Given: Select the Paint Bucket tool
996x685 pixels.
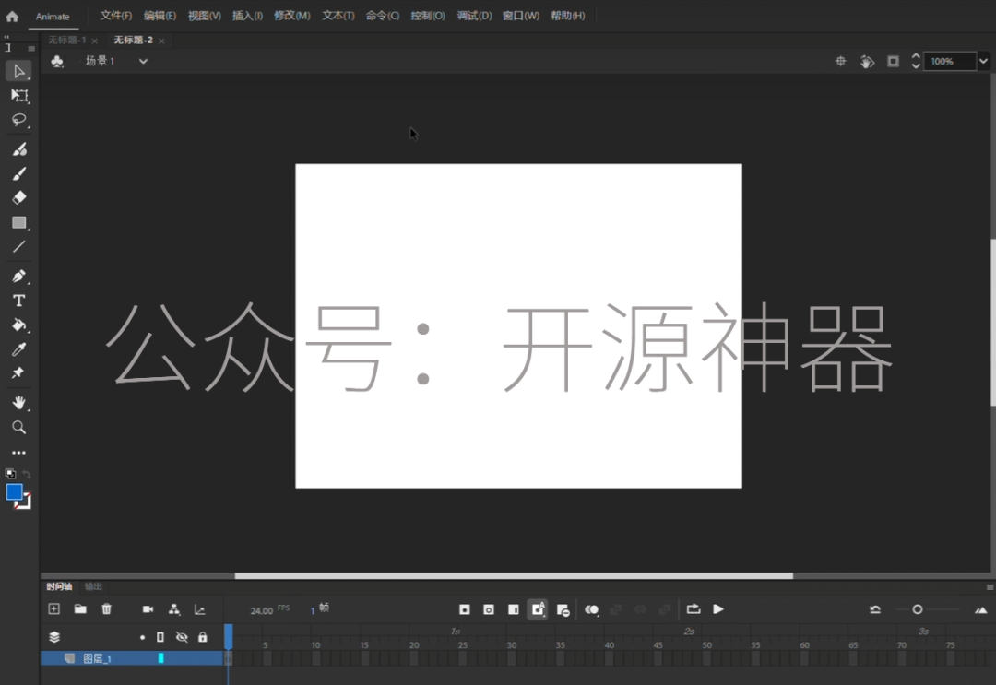Looking at the screenshot, I should click(19, 325).
